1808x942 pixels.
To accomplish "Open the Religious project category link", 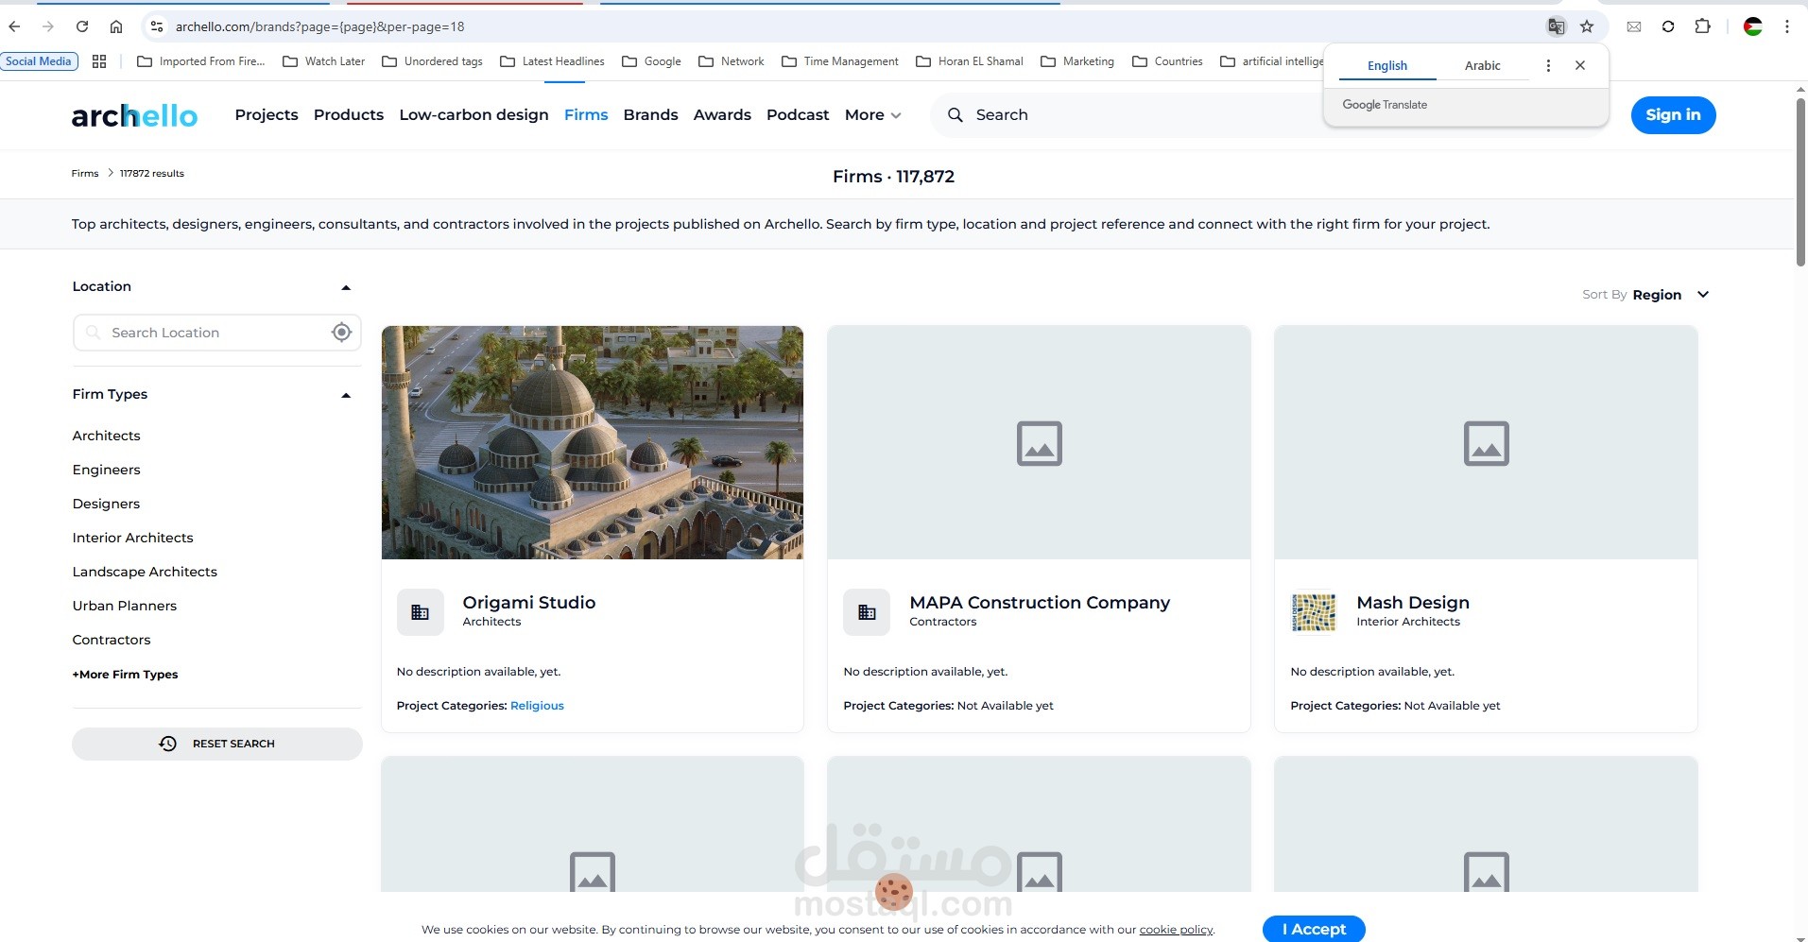I will click(536, 705).
